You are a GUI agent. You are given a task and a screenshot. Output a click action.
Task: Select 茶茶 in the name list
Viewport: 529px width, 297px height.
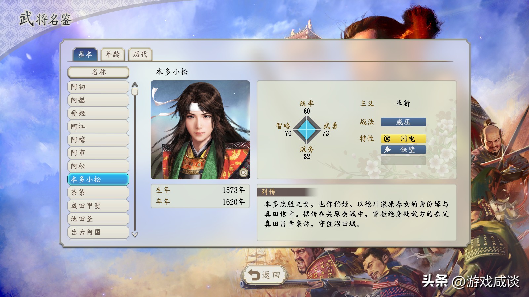coord(98,192)
